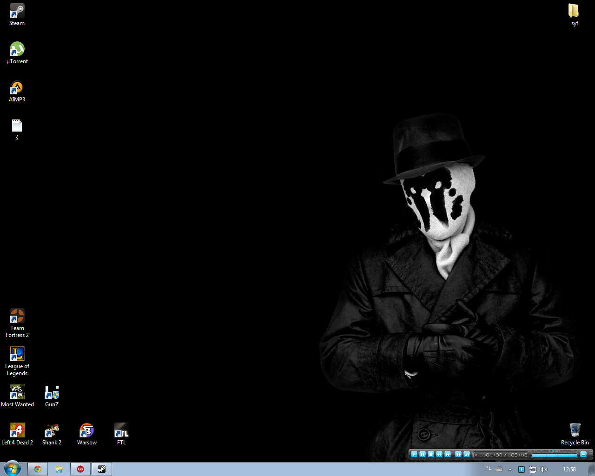
Task: Click the mini player blue progress bar
Action: click(x=554, y=455)
